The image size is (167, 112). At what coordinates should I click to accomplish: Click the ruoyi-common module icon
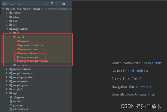(11, 69)
